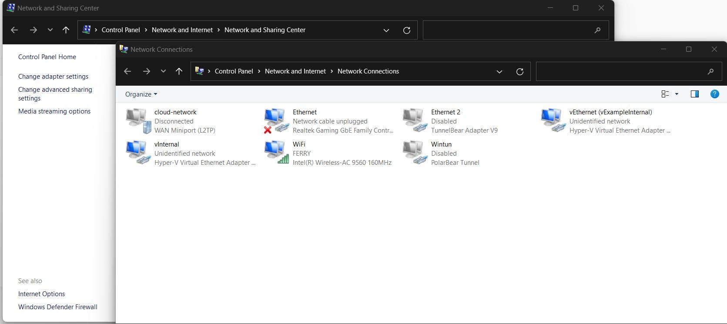This screenshot has height=324, width=727.
Task: Show the preview pane in Network Connections
Action: click(695, 94)
